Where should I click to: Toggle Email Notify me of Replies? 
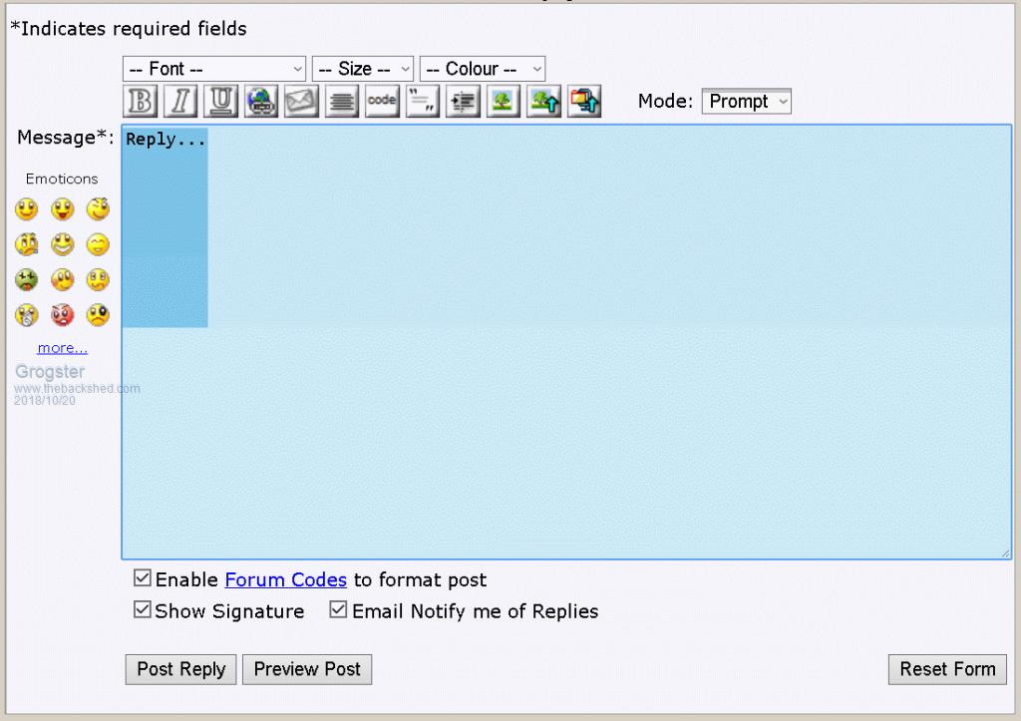[x=339, y=610]
